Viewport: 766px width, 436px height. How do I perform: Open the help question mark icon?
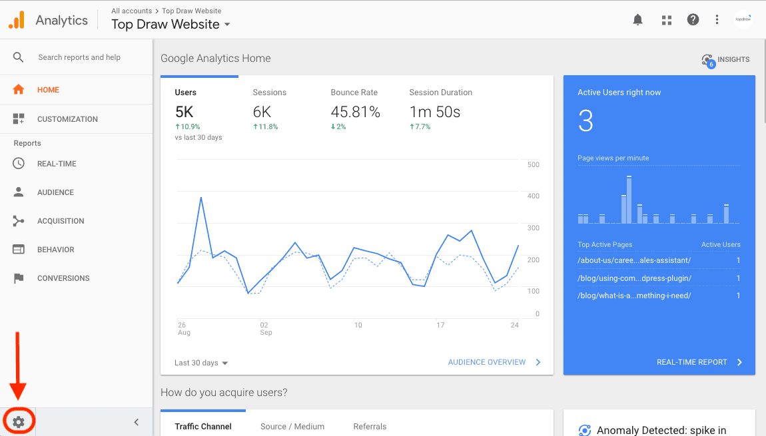point(693,19)
